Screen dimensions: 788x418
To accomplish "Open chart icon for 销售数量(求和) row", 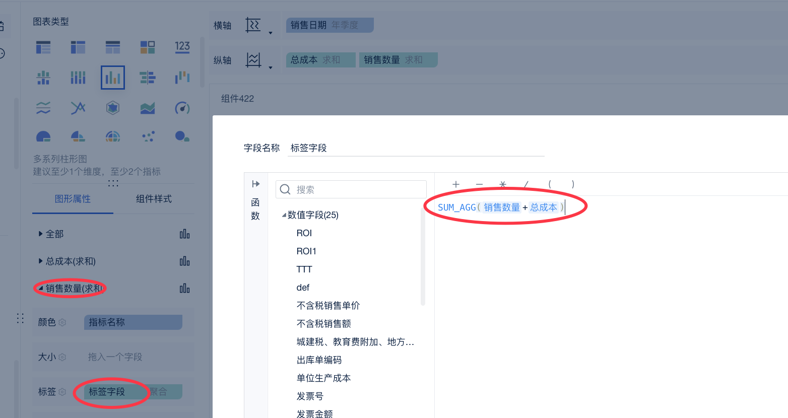I will [185, 289].
